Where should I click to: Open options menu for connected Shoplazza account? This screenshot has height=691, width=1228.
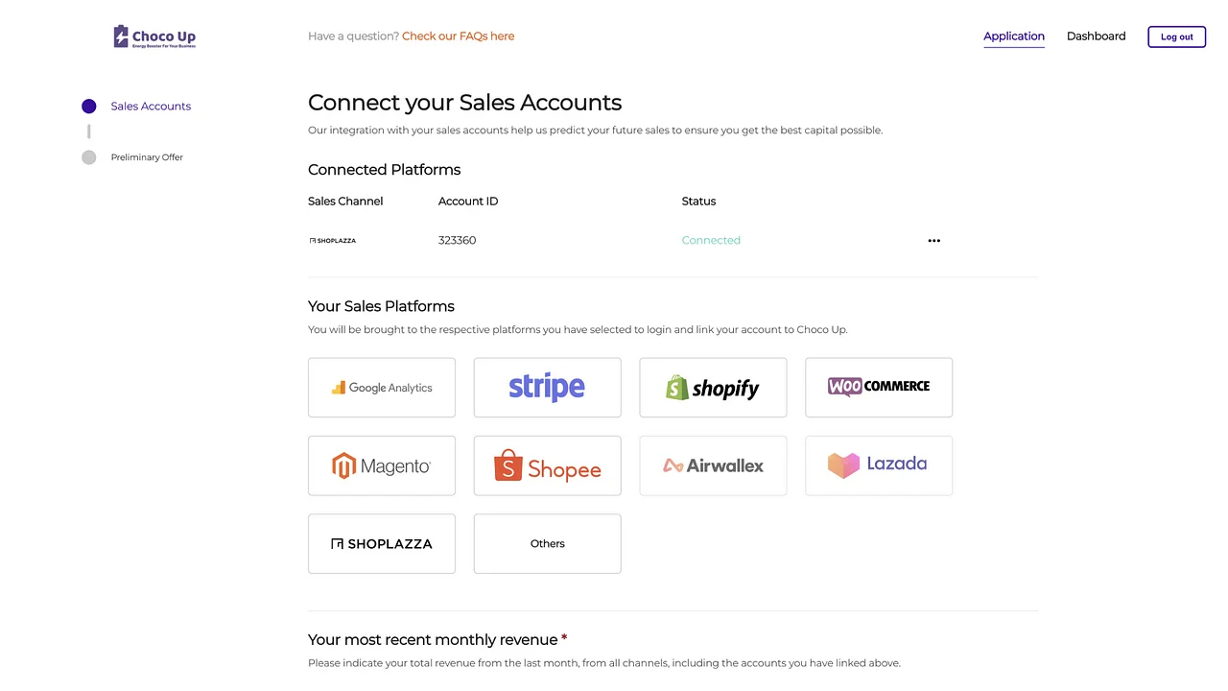[x=933, y=241]
